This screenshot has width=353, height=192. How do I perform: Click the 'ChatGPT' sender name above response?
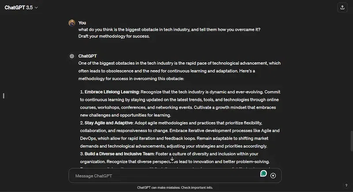[x=87, y=56]
